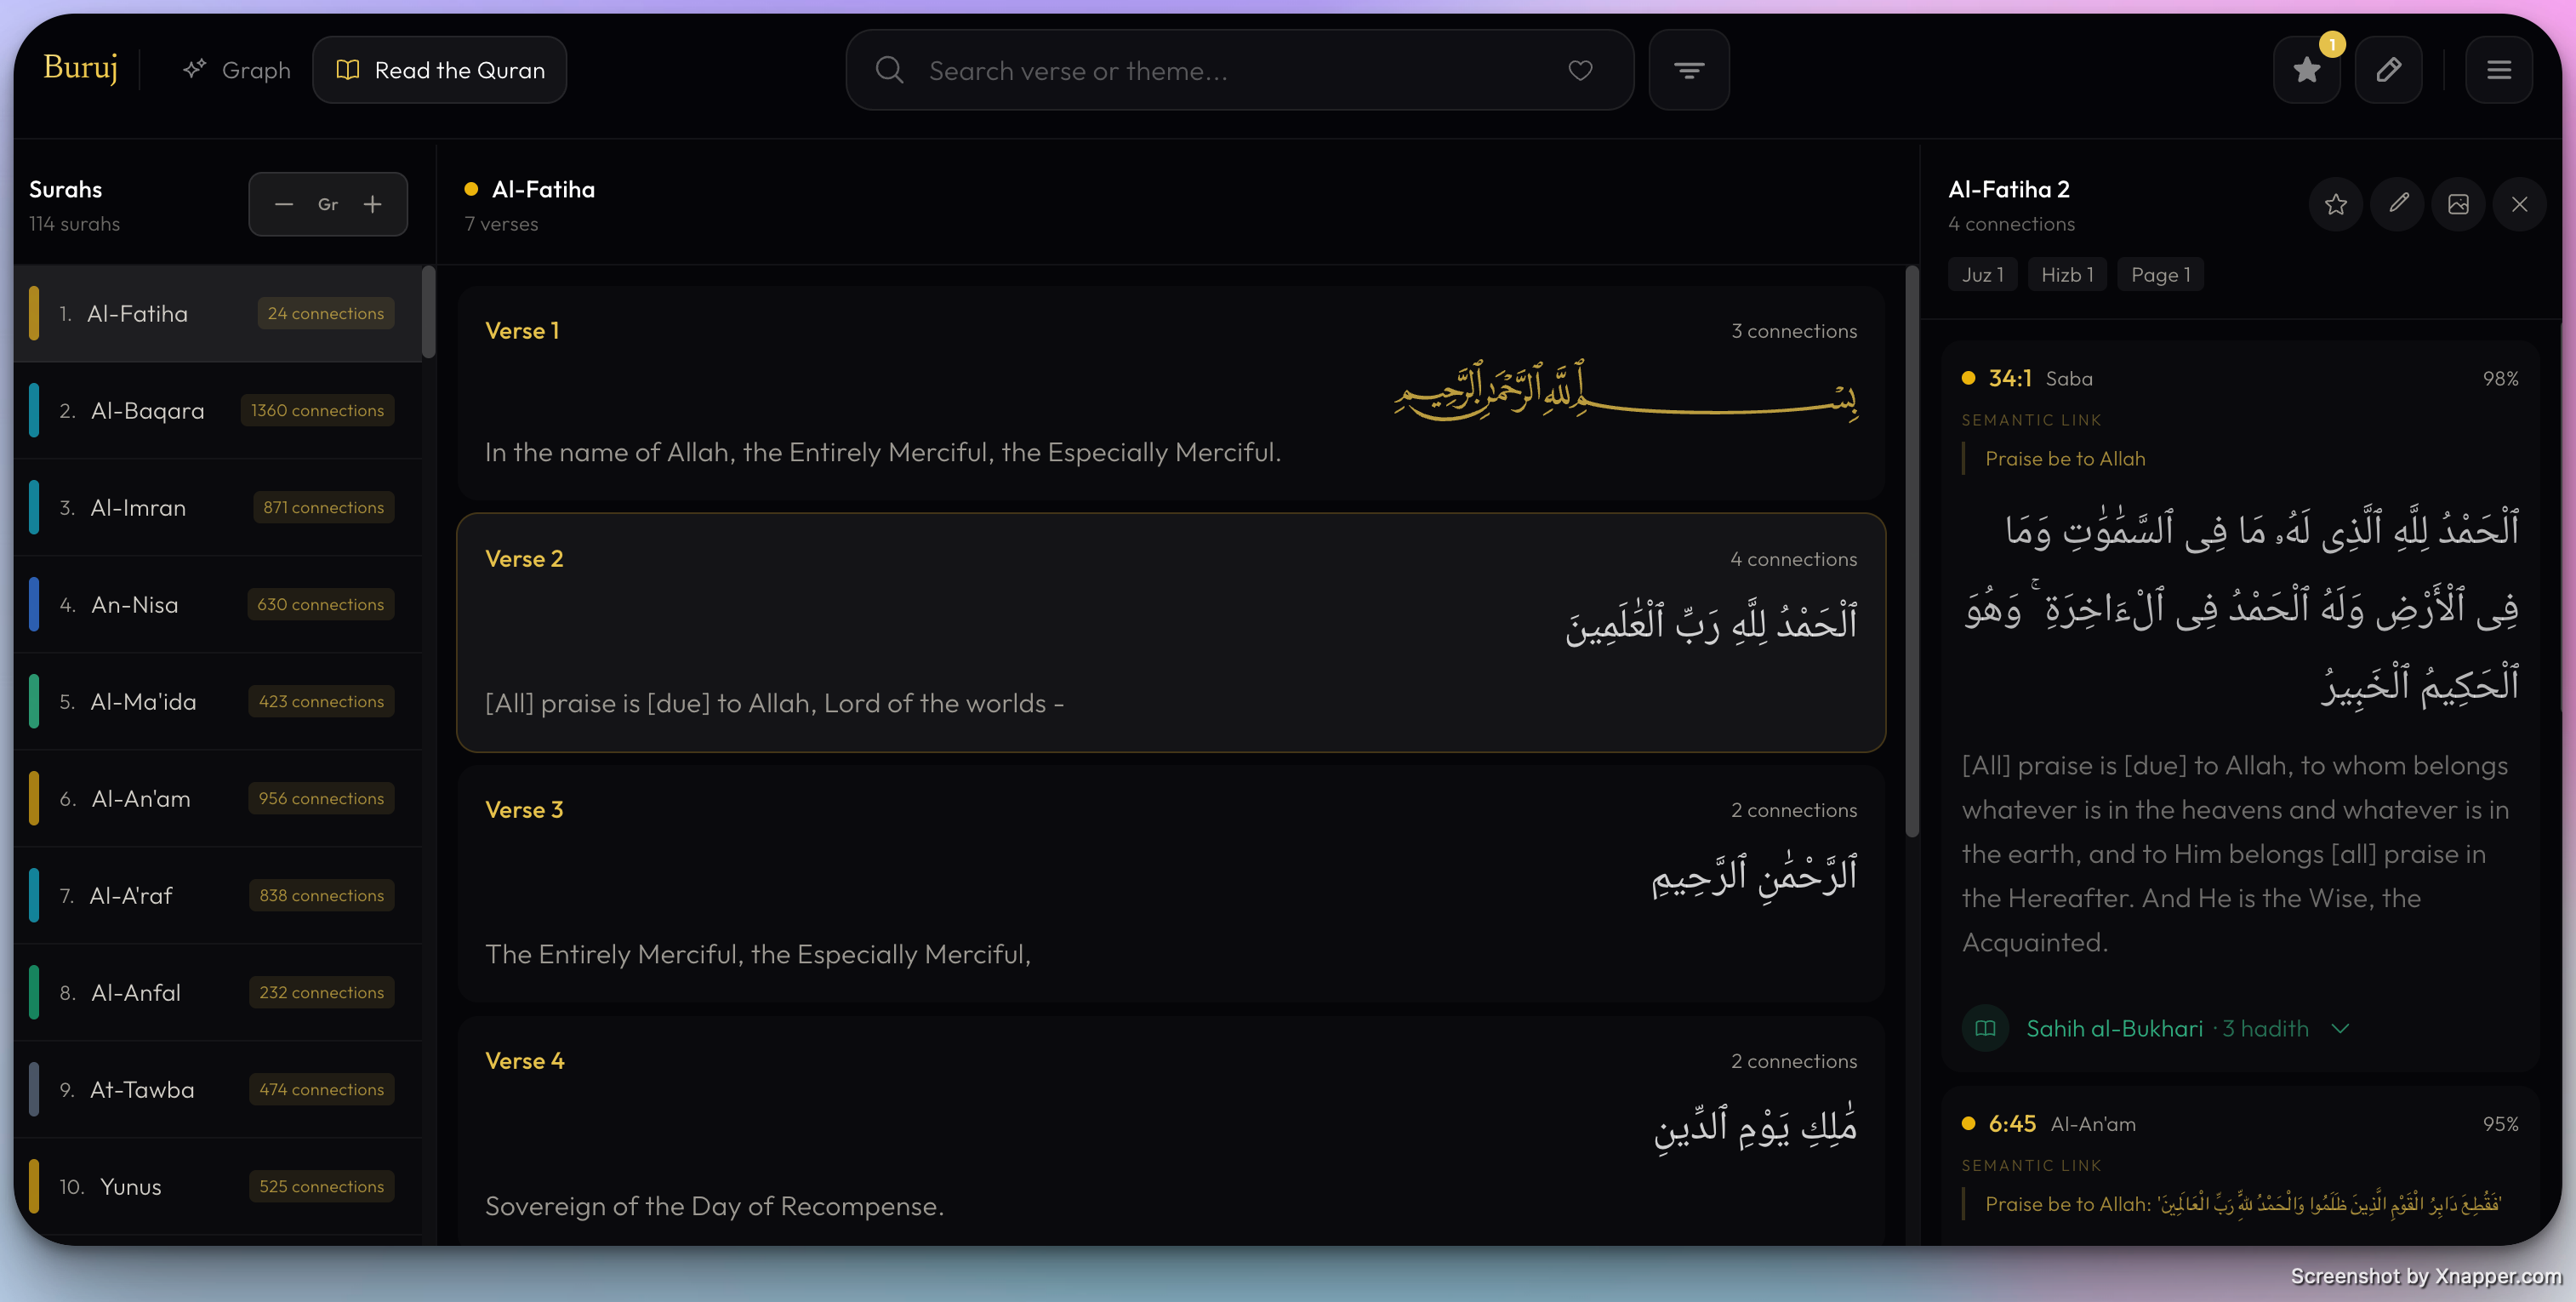Collapse the 3 hadith dropdown chevron
The width and height of the screenshot is (2576, 1302).
(2341, 1028)
